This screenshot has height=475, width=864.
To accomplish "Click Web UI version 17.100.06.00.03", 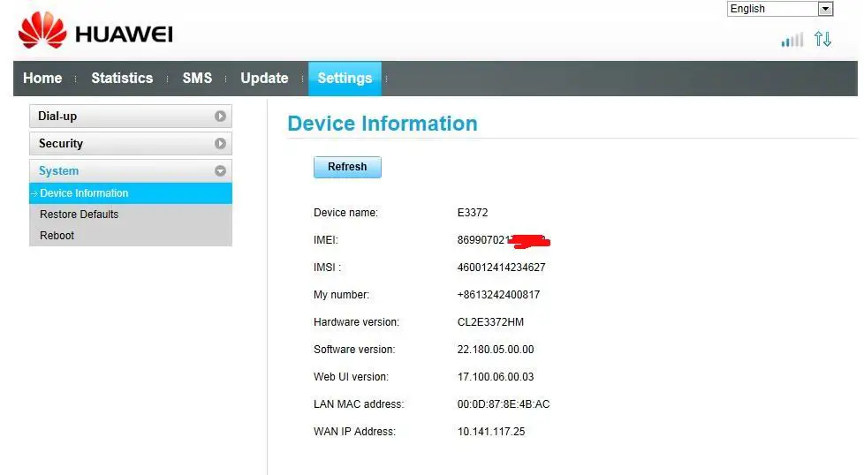I will pyautogui.click(x=496, y=377).
